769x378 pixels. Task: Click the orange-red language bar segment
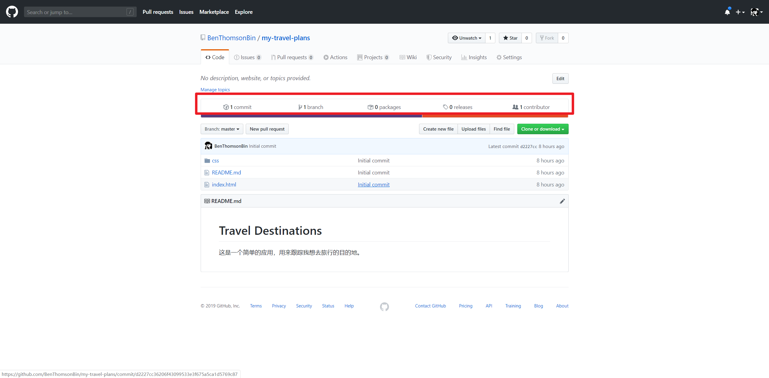(x=495, y=116)
